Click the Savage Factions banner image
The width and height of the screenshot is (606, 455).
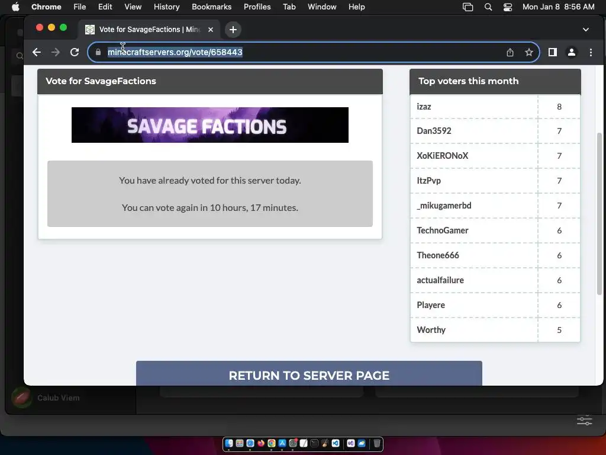coord(210,125)
